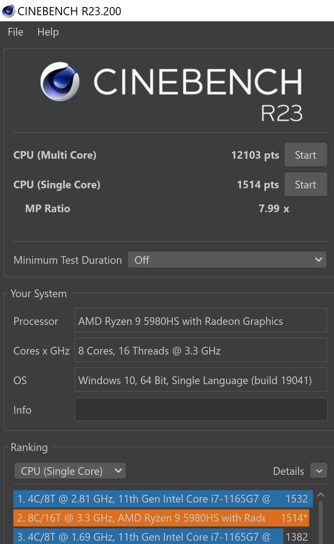Start the CPU Single Core test
Screen dimensions: 334x544
tap(305, 184)
